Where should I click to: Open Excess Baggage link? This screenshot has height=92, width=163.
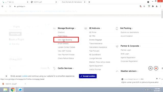(96, 40)
